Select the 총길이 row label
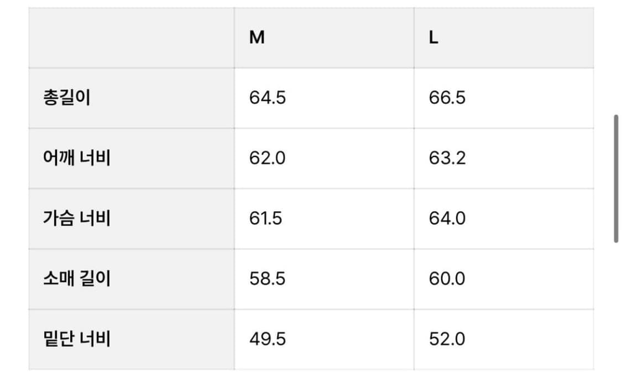The width and height of the screenshot is (622, 383). tap(66, 98)
